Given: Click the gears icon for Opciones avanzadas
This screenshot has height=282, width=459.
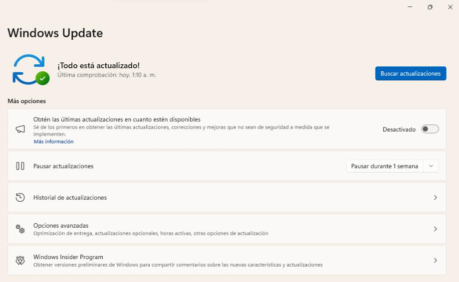Looking at the screenshot, I should tap(20, 229).
